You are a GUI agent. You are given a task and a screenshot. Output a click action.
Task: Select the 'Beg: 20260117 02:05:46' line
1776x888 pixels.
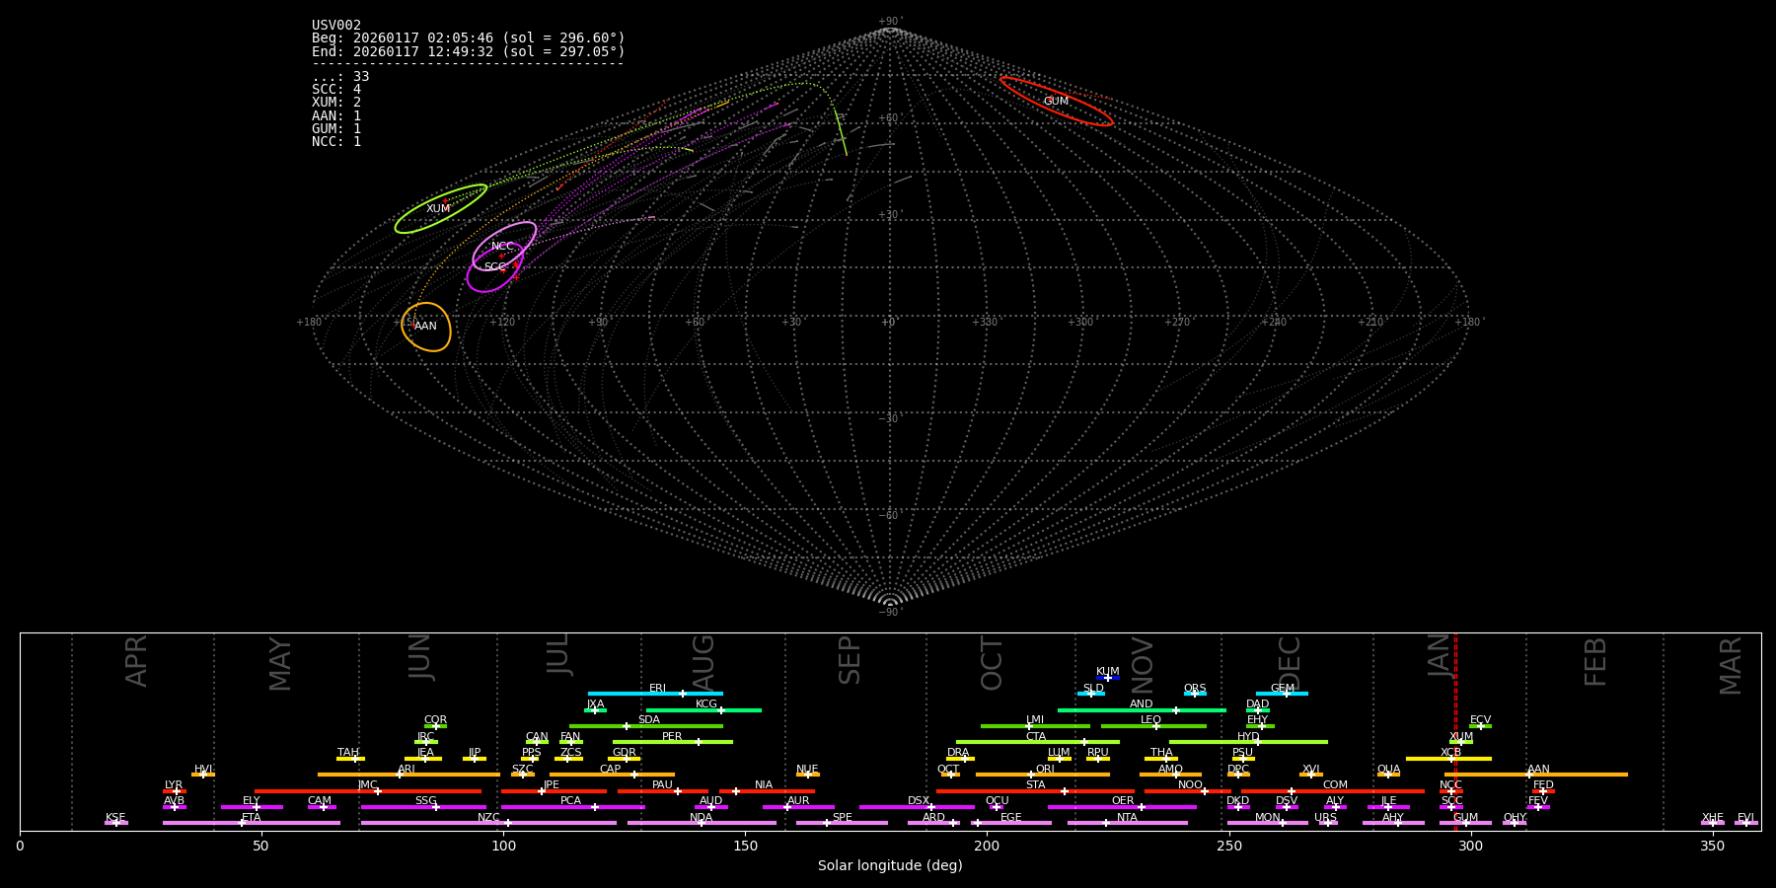pyautogui.click(x=469, y=38)
